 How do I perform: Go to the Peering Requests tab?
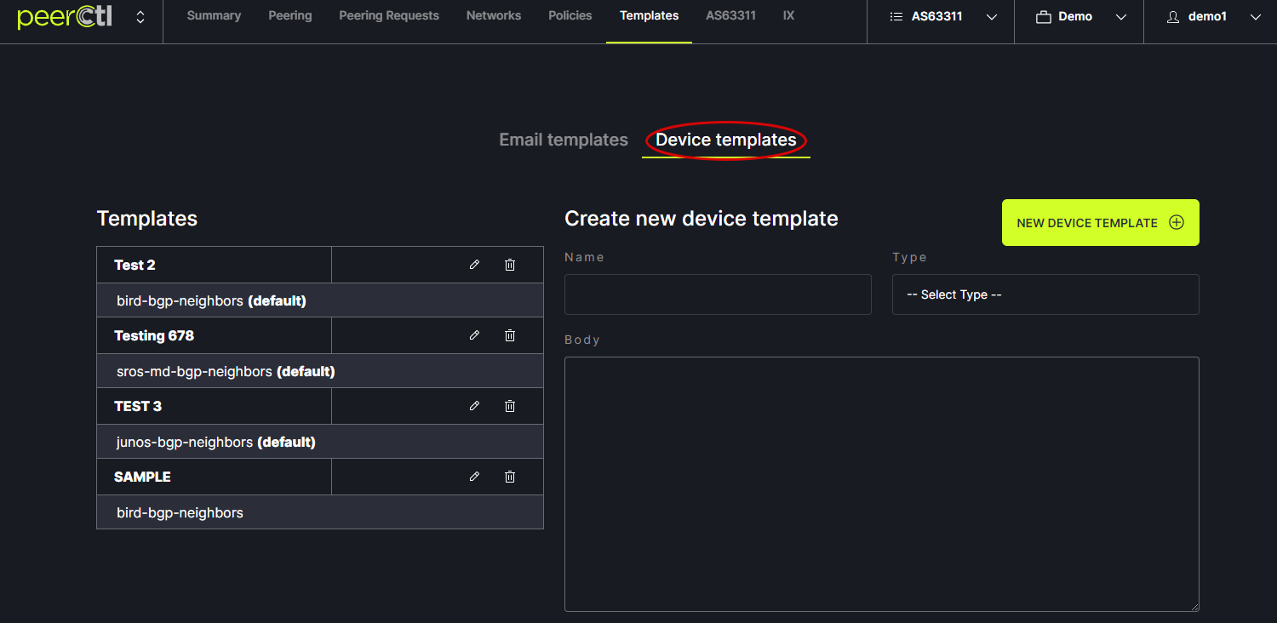[389, 15]
